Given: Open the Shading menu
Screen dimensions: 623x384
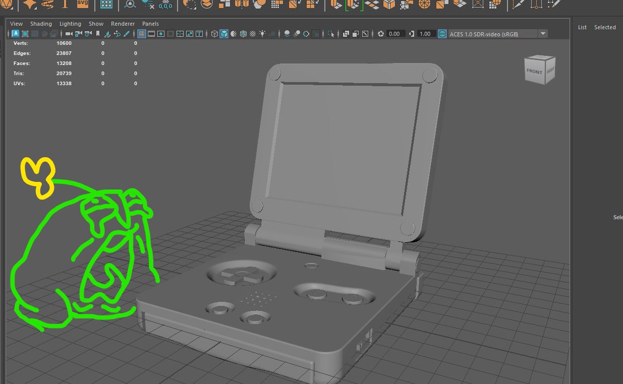Looking at the screenshot, I should click(41, 24).
